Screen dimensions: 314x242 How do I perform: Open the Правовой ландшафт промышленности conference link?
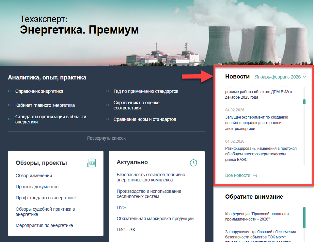(x=257, y=217)
